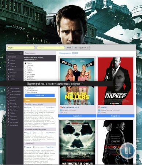142x165 pixels.
Task: Select the Комедия poll radio option
Action: (x=26, y=65)
